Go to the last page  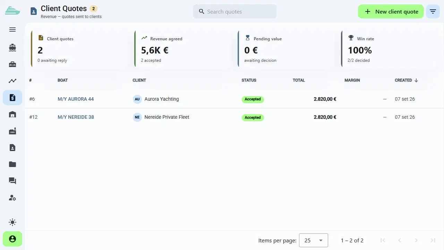pos(433,240)
